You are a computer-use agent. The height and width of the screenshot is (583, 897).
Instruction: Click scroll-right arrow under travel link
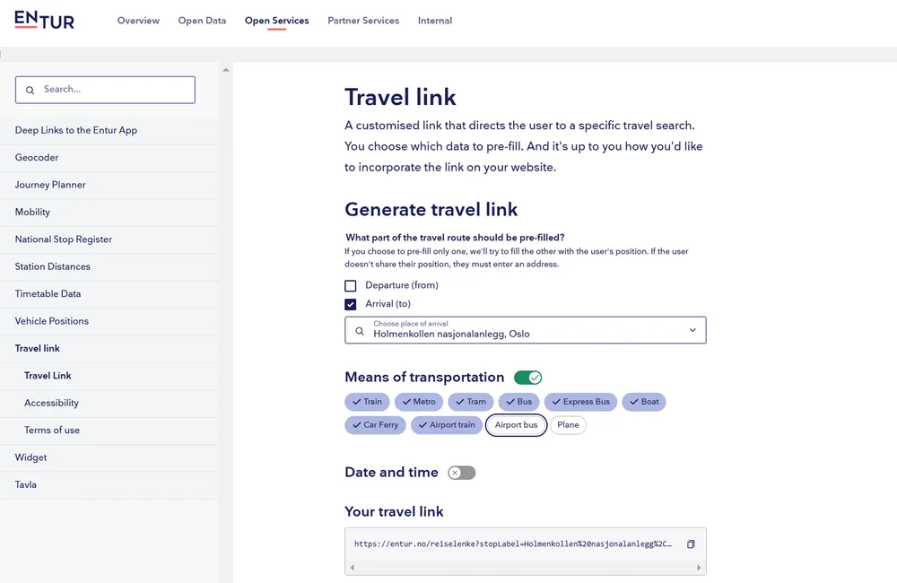pos(700,568)
